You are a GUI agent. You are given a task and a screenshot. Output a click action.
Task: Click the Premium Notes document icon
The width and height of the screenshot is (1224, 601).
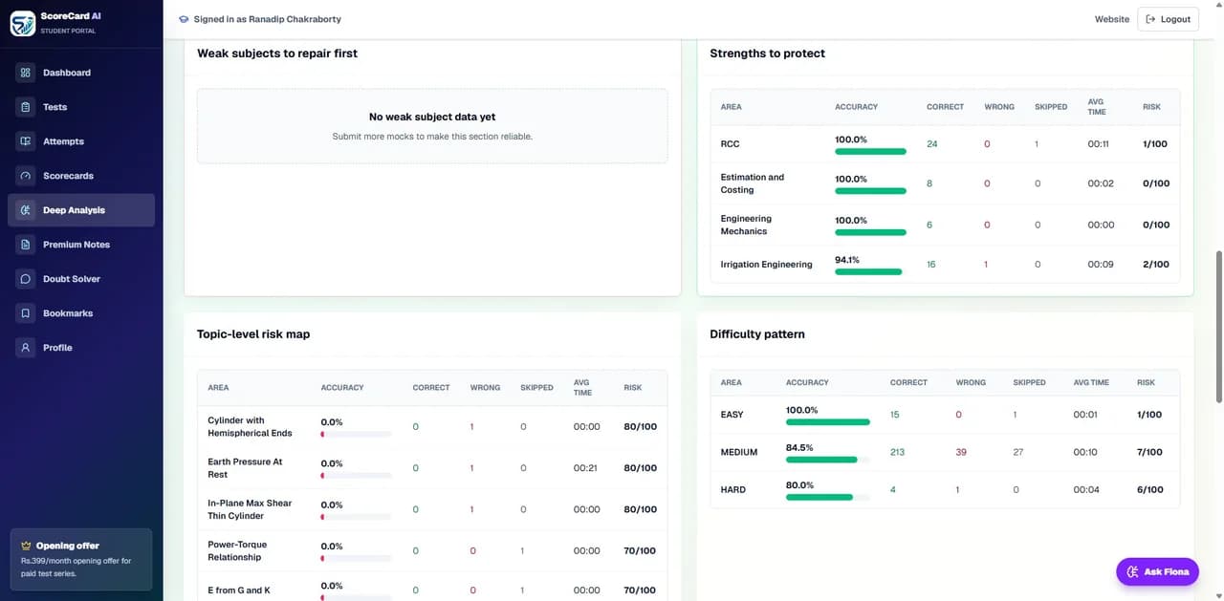coord(26,245)
